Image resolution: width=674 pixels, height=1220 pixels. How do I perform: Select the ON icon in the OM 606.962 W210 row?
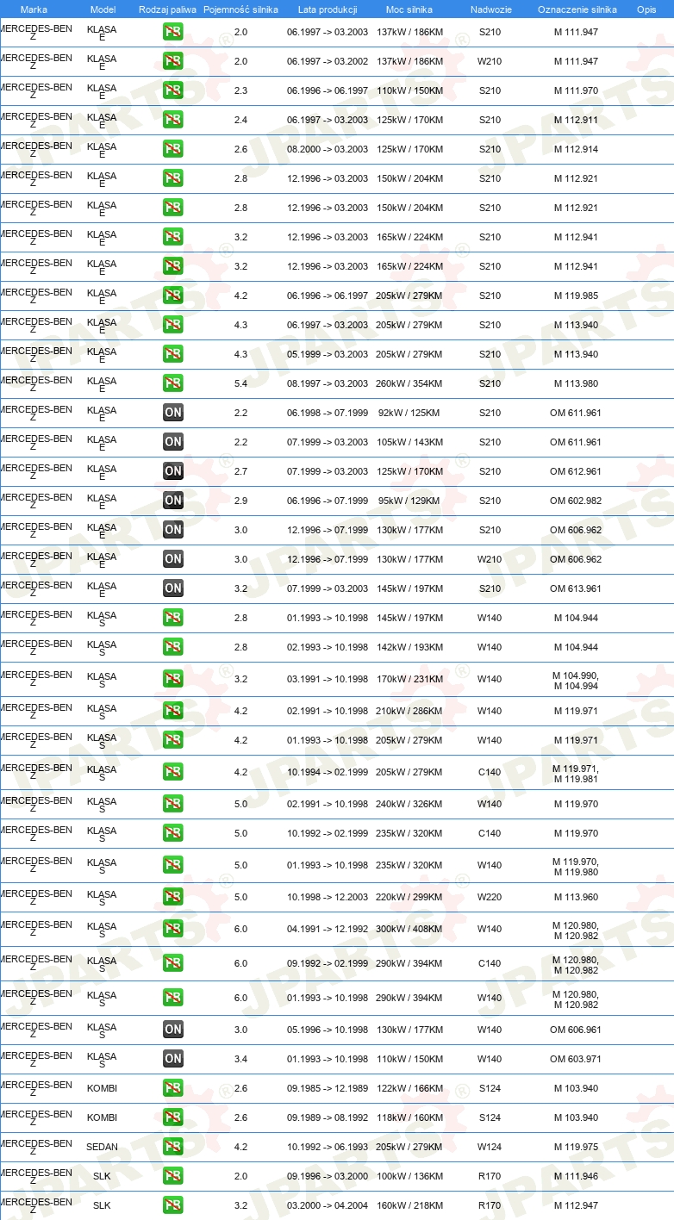tap(173, 559)
